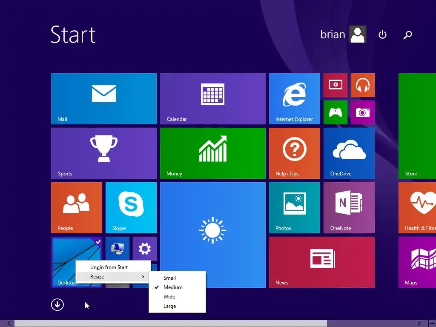The height and width of the screenshot is (327, 436).
Task: Select Small tile size
Action: [x=178, y=278]
